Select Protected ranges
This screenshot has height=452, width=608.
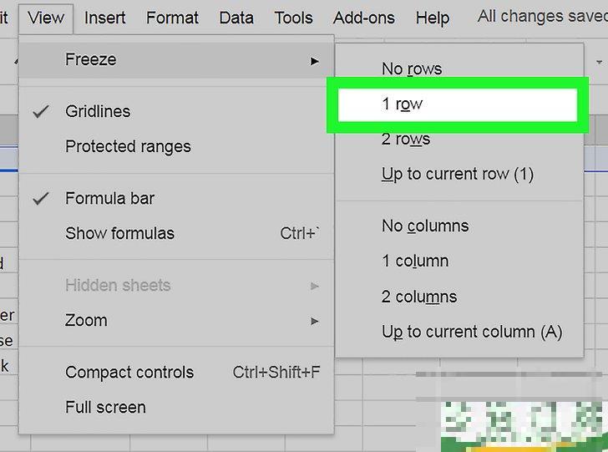128,146
